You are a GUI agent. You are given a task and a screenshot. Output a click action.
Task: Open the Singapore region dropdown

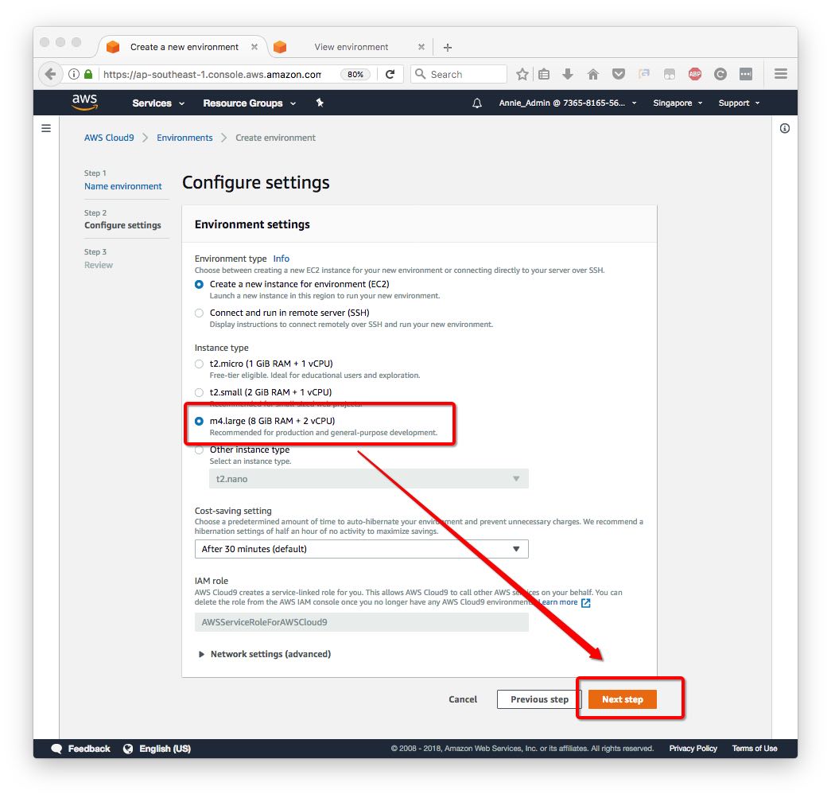678,103
